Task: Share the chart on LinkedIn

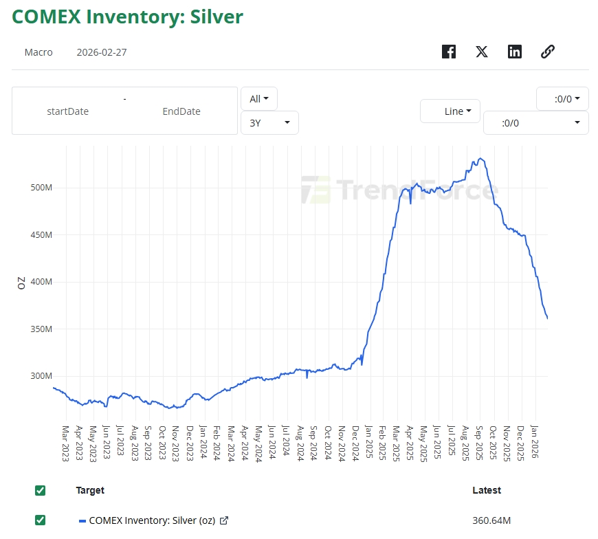Action: click(514, 52)
